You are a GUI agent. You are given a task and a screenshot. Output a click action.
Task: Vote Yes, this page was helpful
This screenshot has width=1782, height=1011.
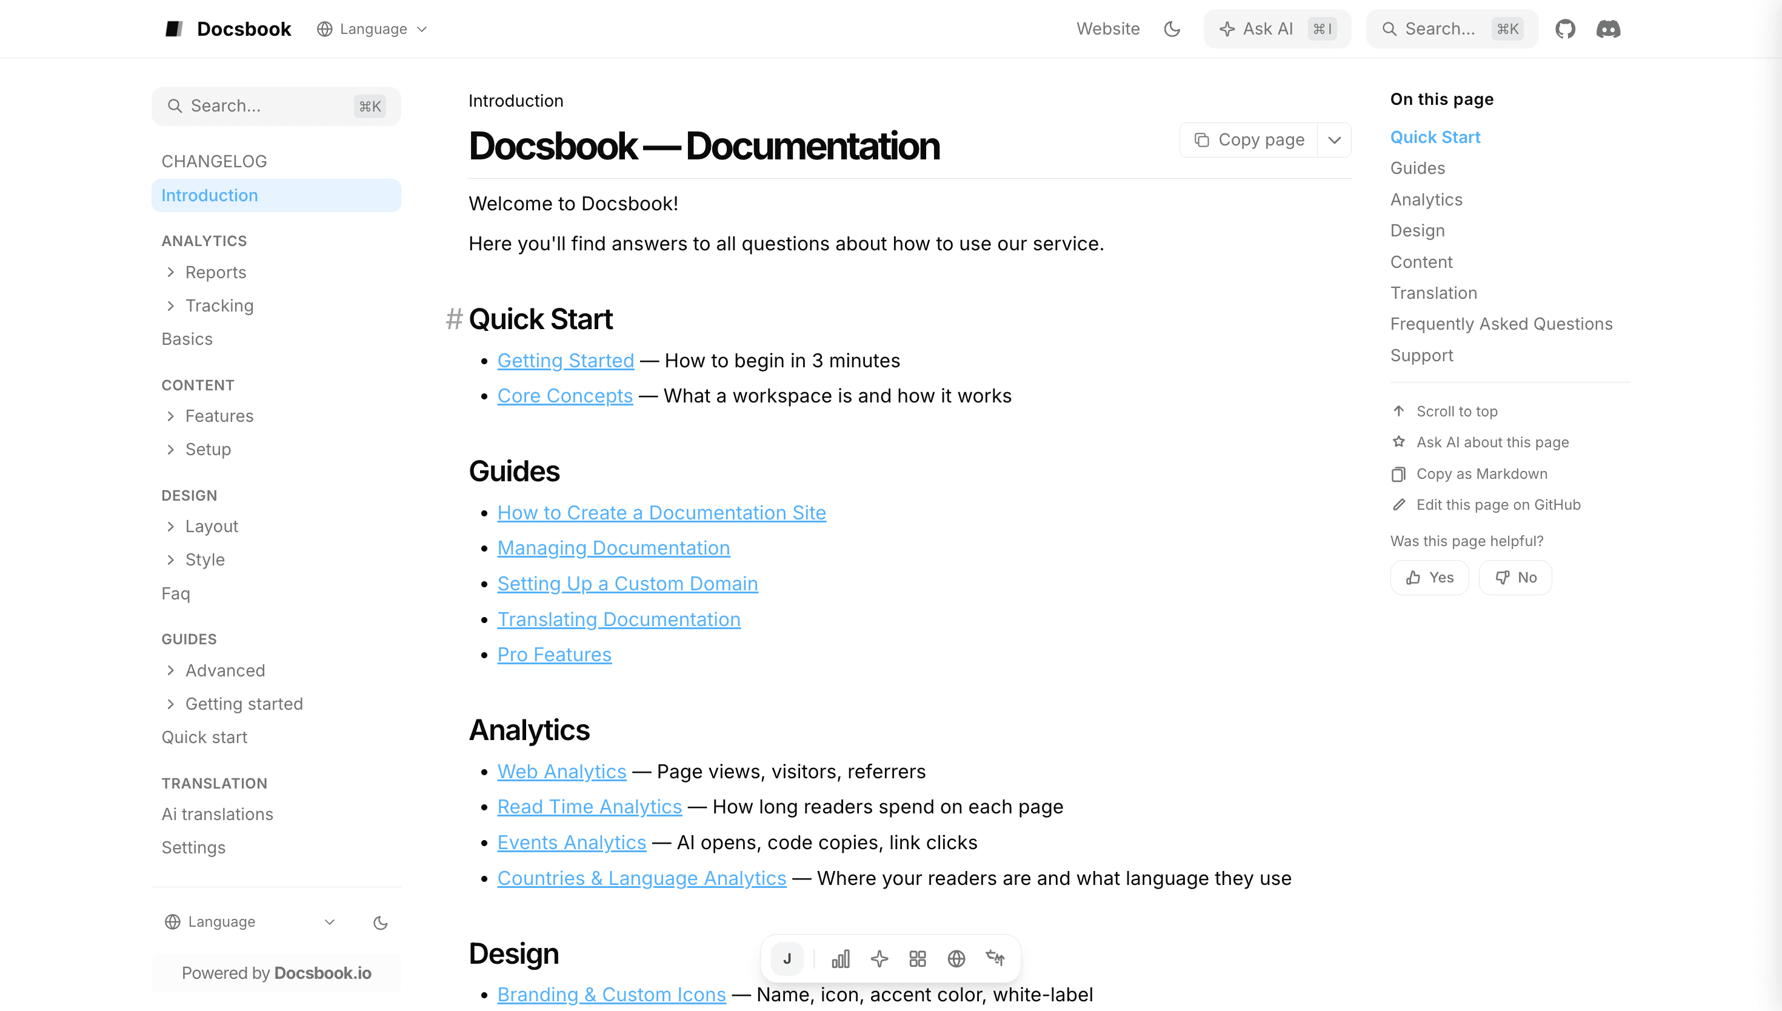tap(1429, 578)
